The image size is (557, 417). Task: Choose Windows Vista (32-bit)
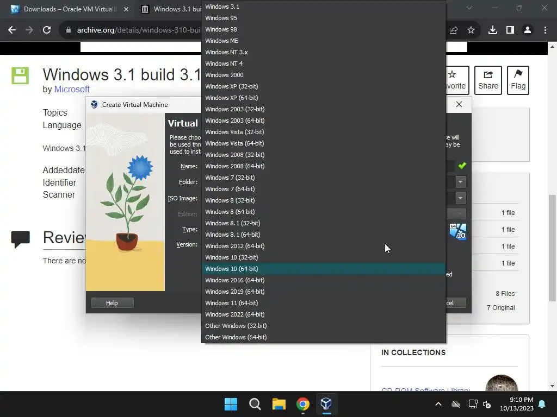(x=323, y=132)
